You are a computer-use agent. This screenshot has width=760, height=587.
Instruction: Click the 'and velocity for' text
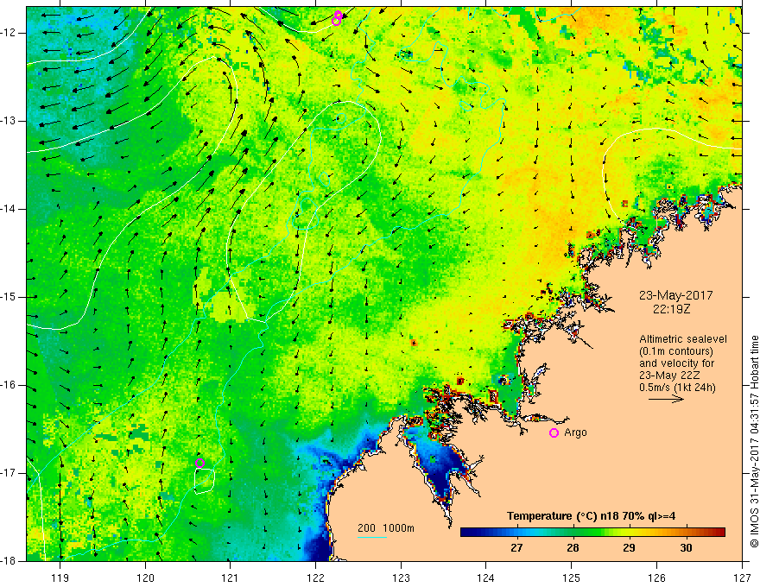coord(676,363)
